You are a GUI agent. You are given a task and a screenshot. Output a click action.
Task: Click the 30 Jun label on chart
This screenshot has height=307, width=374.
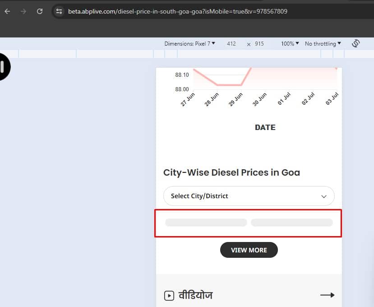pyautogui.click(x=259, y=99)
